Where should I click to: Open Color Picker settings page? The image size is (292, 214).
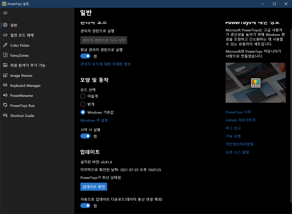pyautogui.click(x=37, y=45)
